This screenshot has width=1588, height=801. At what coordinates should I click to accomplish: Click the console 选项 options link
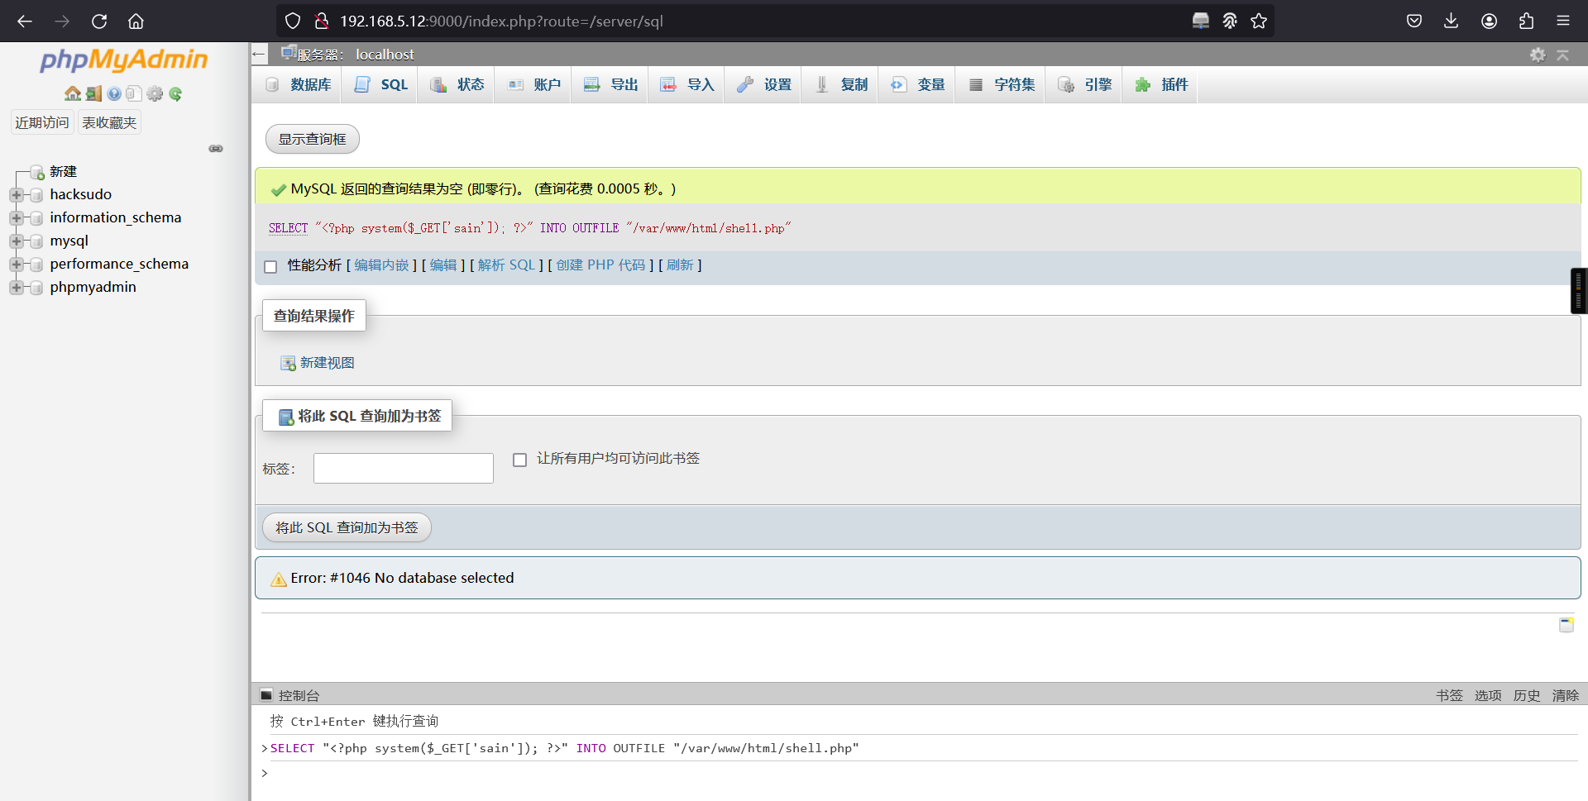(1488, 695)
